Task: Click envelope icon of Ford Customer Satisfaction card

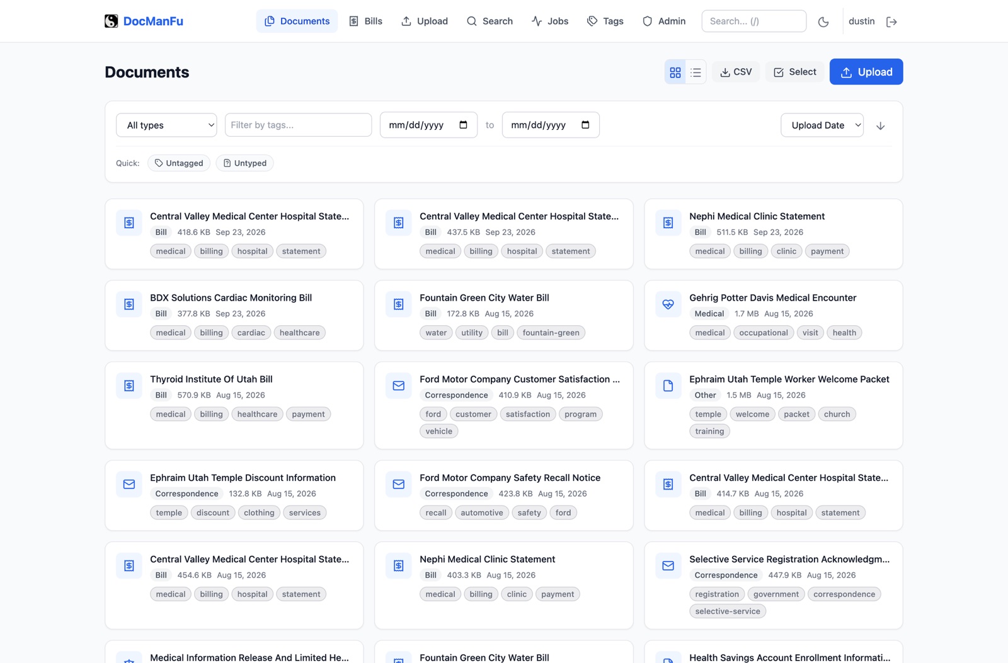Action: [399, 386]
